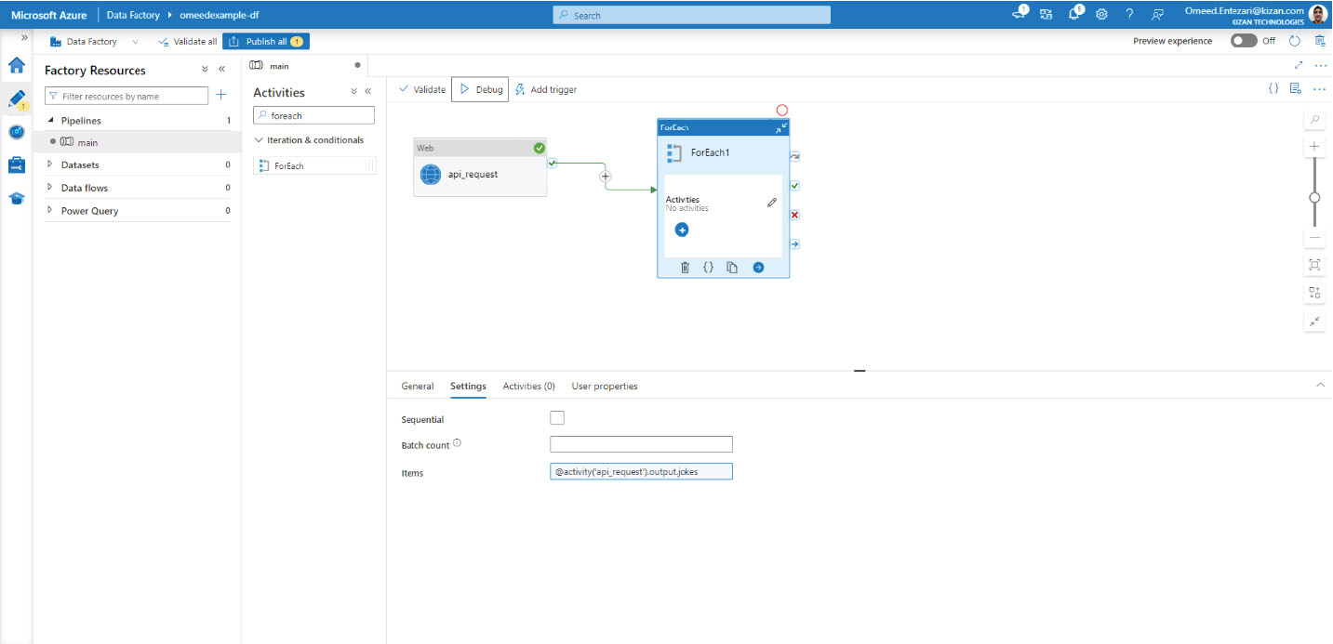Open the Learning center graduation cap icon

[16, 199]
